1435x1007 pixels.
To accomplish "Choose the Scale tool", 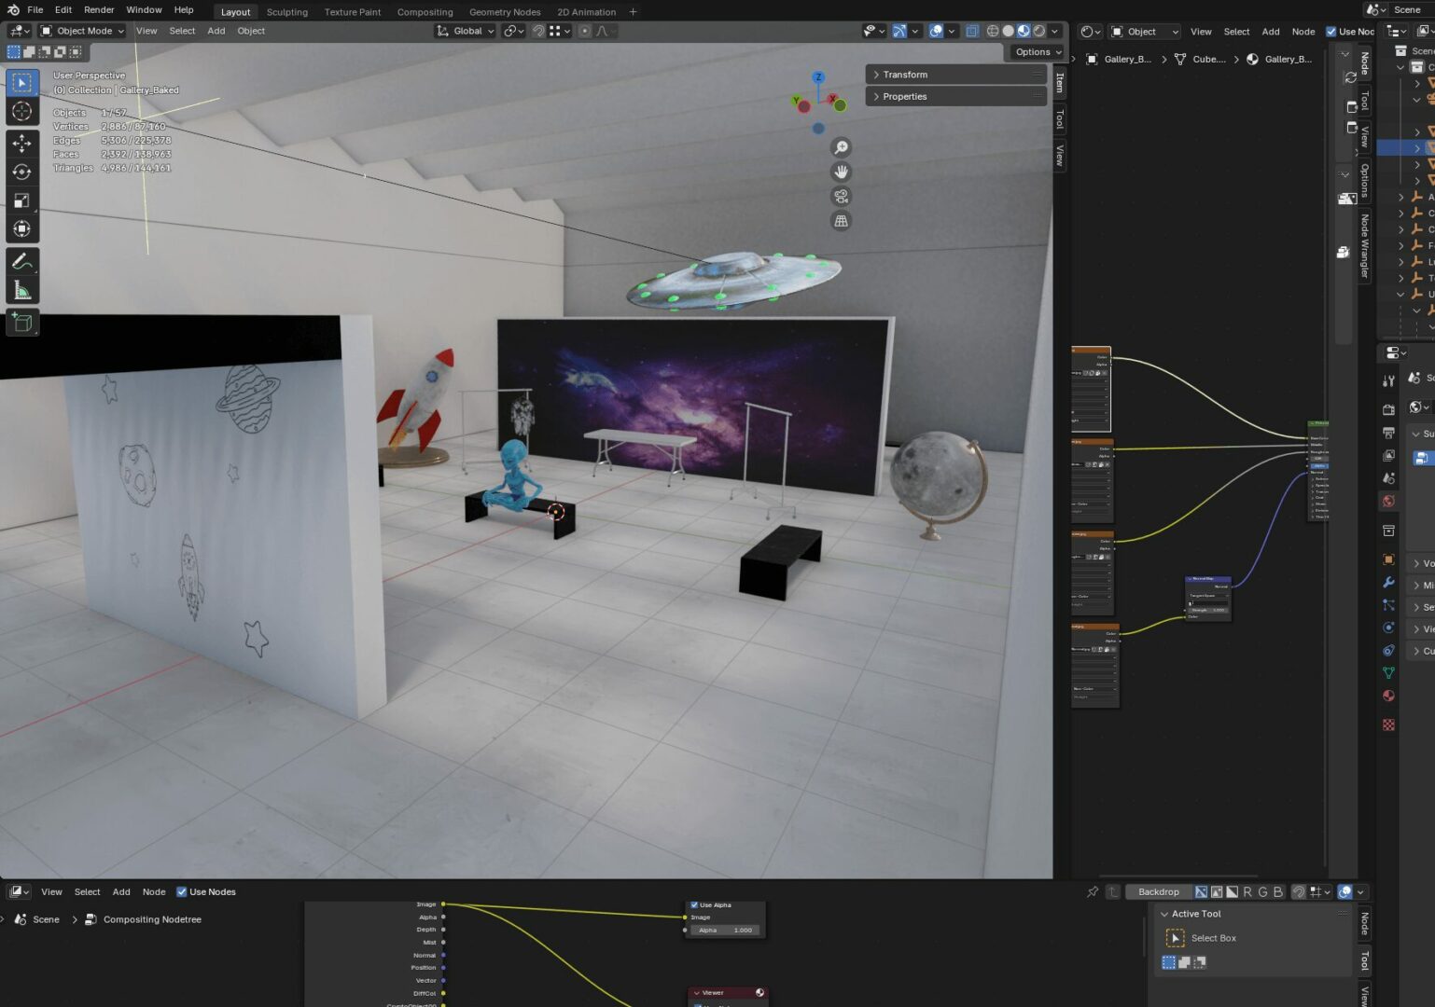I will click(x=21, y=200).
